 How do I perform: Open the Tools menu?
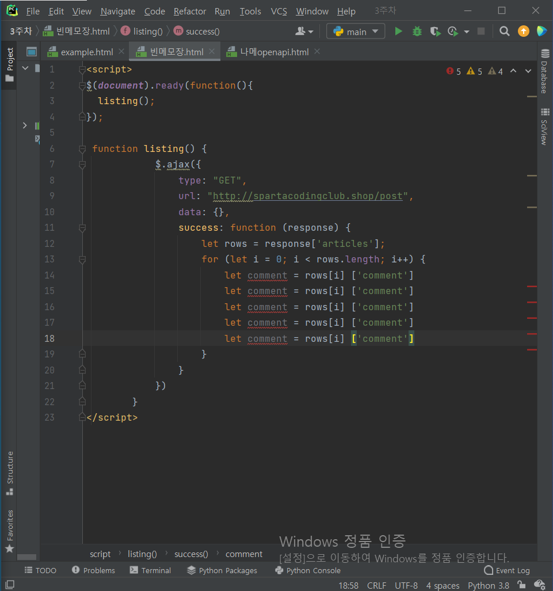click(250, 12)
